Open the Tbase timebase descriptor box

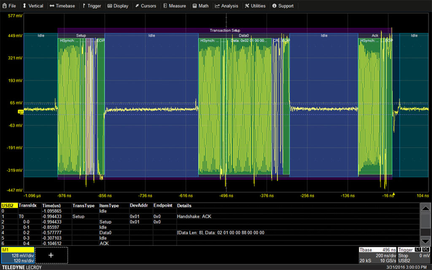(x=377, y=255)
